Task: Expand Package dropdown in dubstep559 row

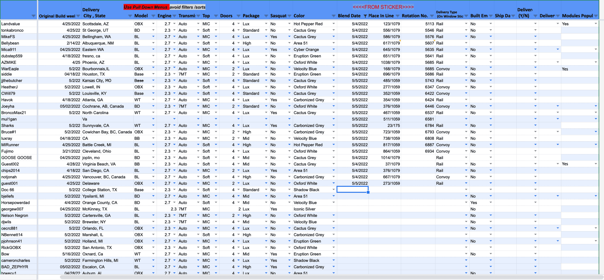Action: [266, 56]
